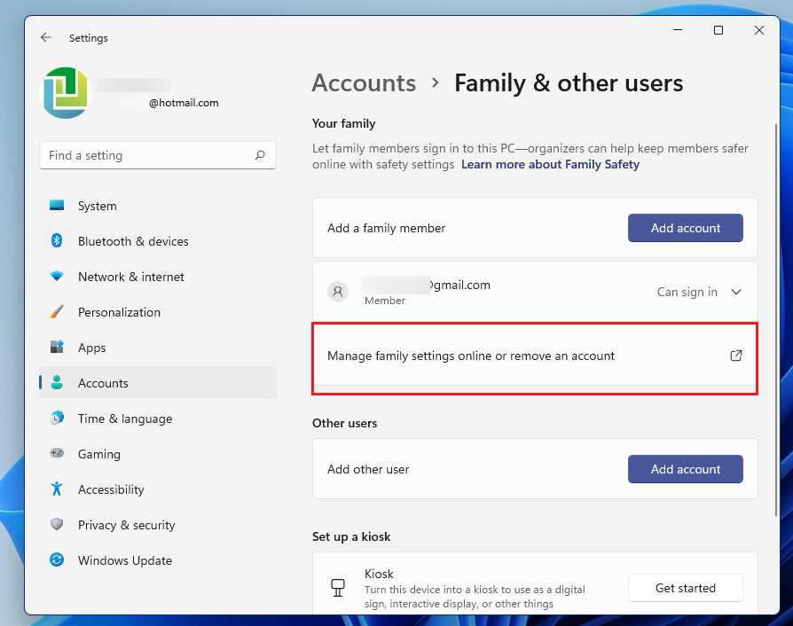
Task: Select the Gaming controller icon
Action: 57,454
